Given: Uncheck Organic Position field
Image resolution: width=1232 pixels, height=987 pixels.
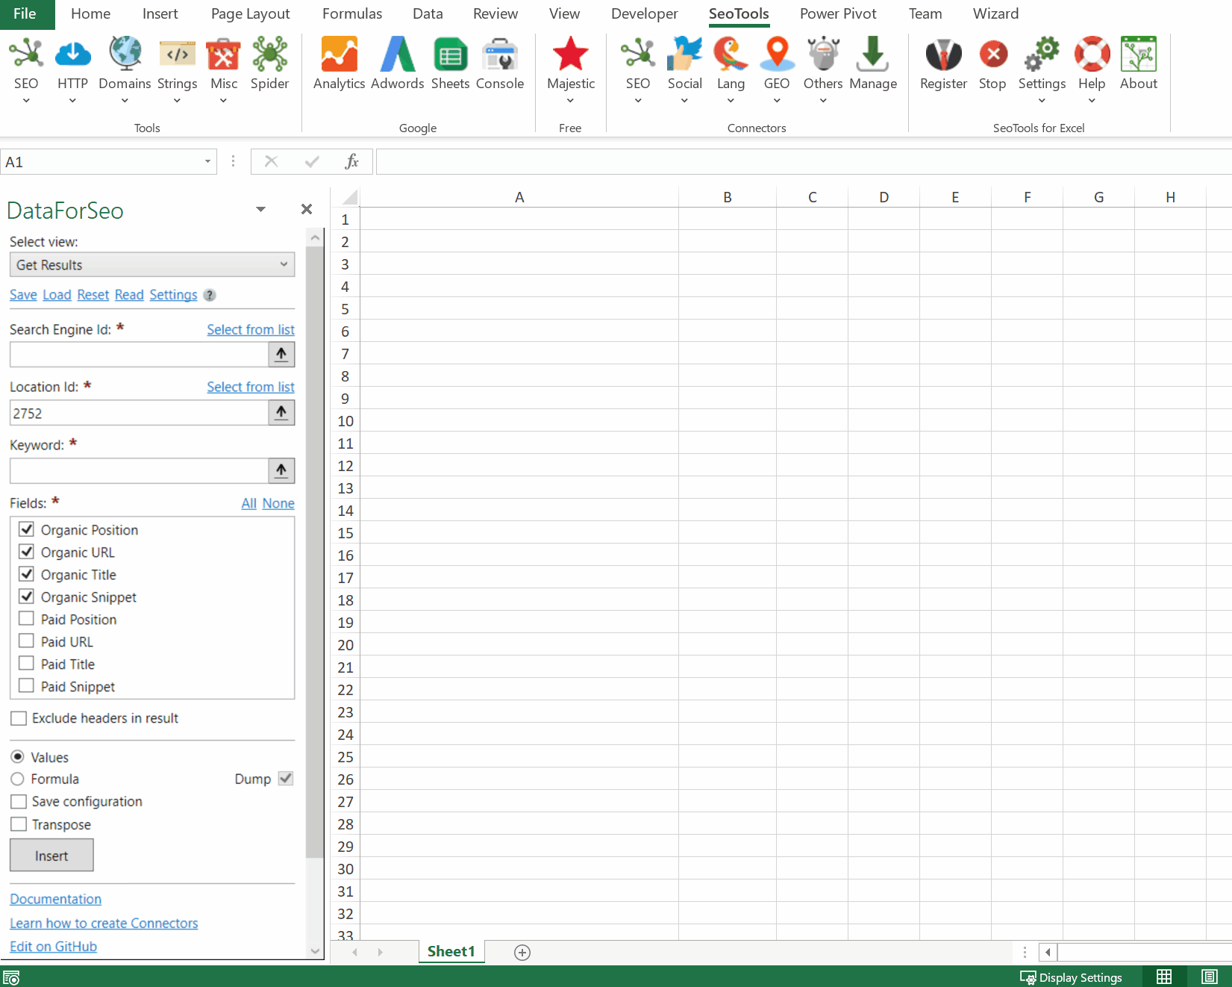Looking at the screenshot, I should pyautogui.click(x=26, y=529).
